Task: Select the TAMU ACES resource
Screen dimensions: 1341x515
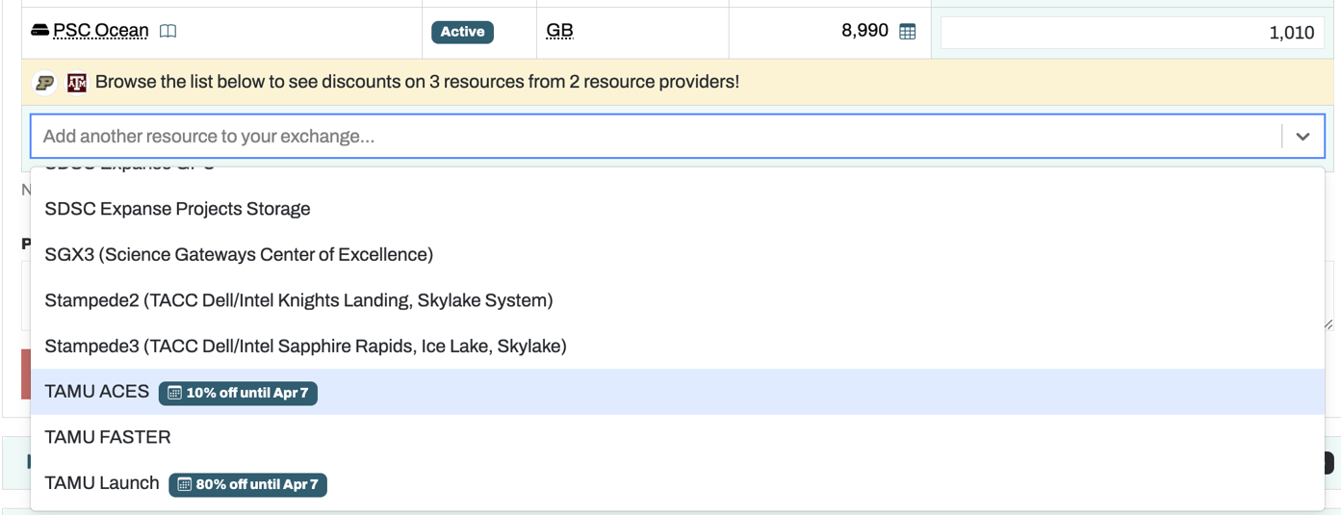Action: click(97, 392)
